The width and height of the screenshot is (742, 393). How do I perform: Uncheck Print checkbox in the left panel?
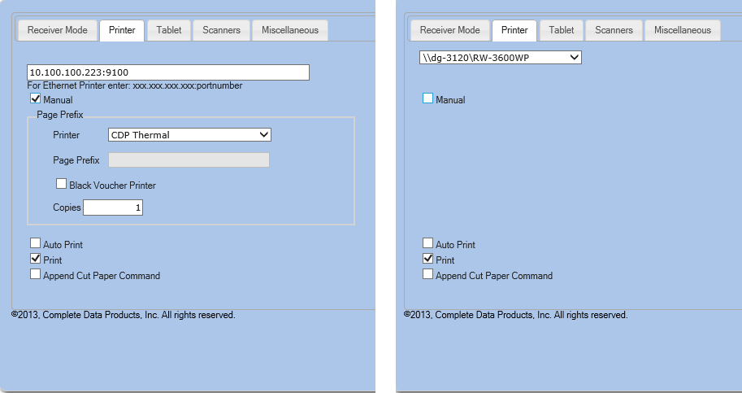pos(36,260)
